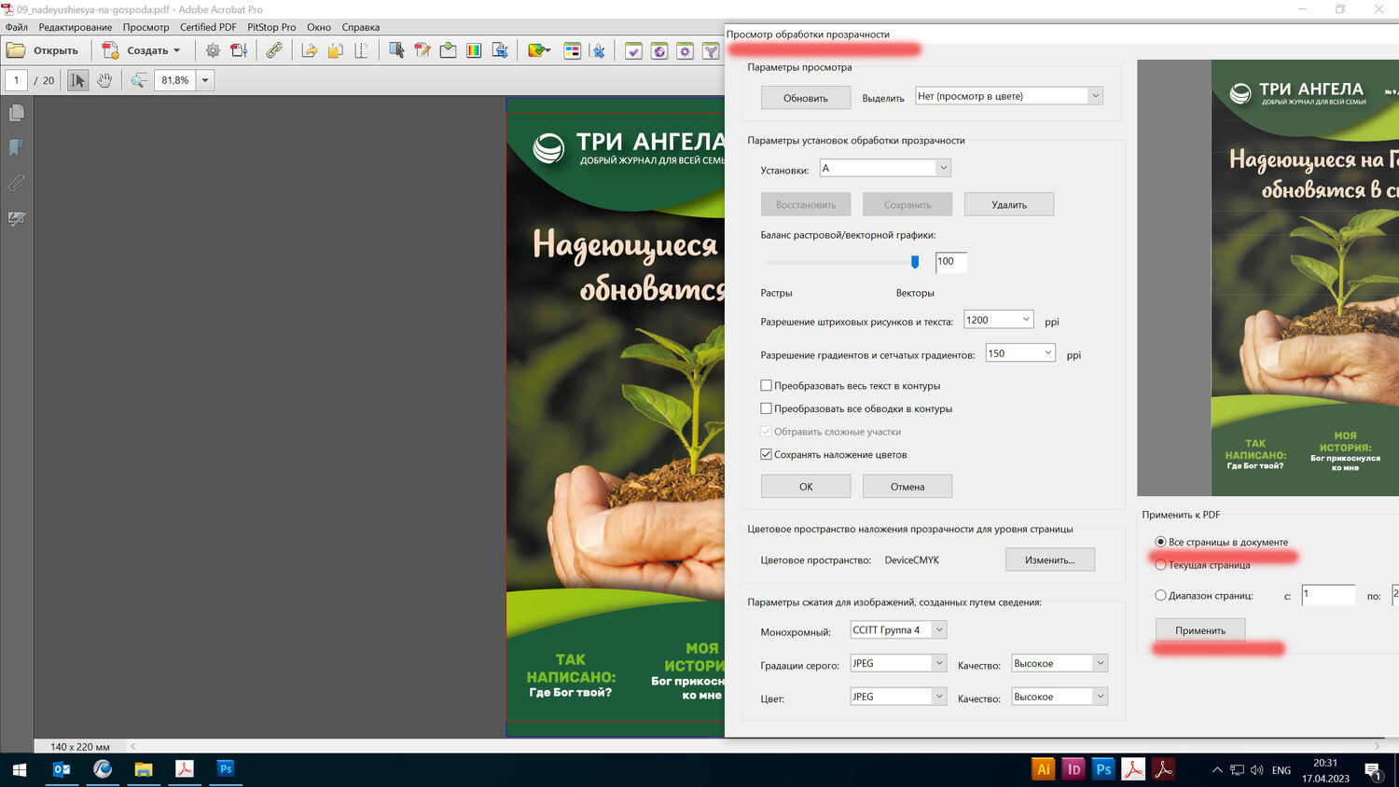Open Adobe Illustrator from the taskbar

click(x=1044, y=769)
